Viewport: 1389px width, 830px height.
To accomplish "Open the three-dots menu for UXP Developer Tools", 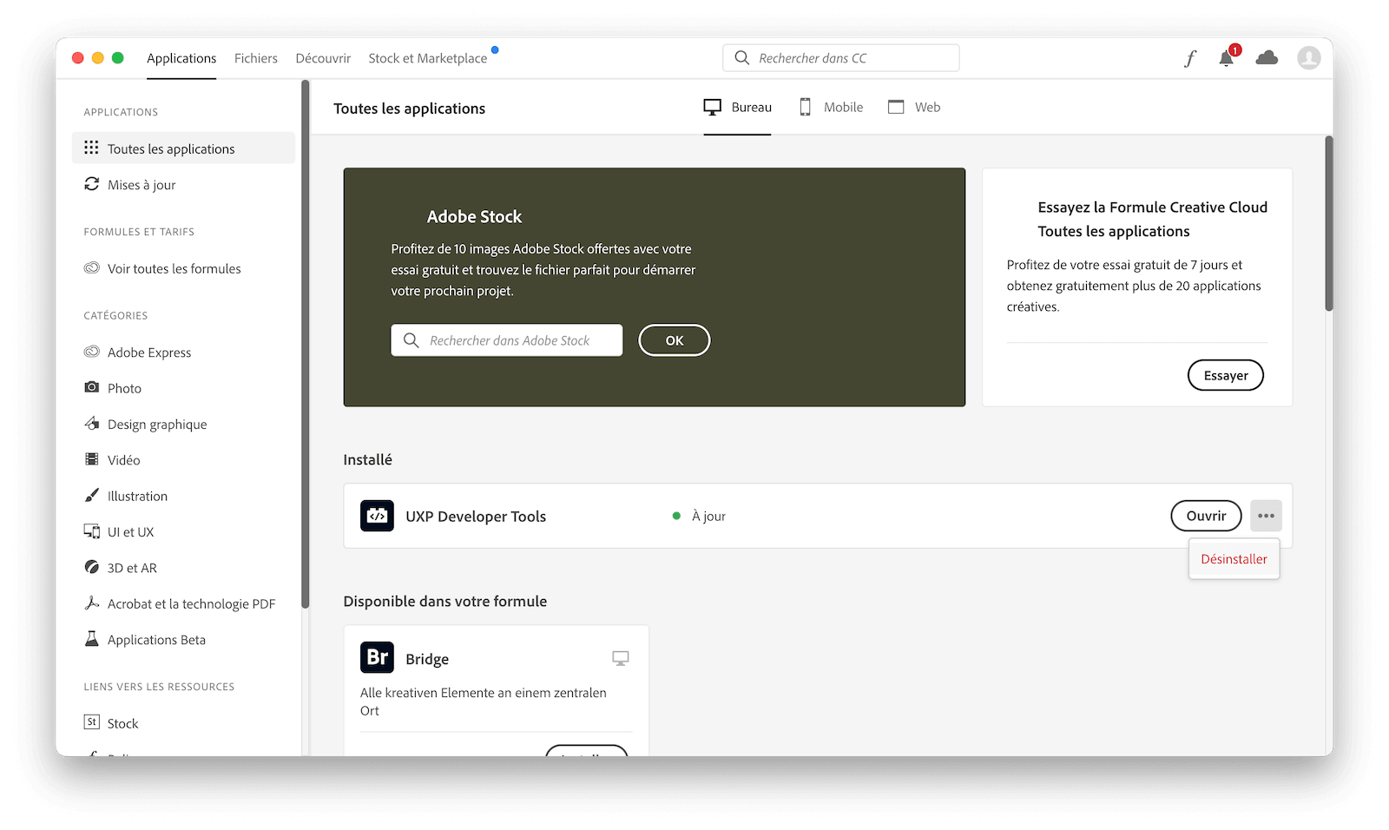I will [1266, 516].
